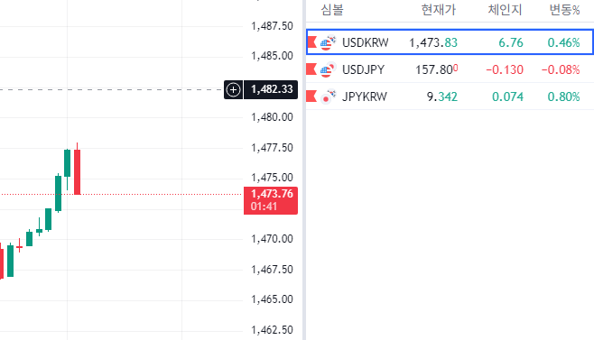Sort watchlist by 변동% column header
Viewport: 594px width, 340px height.
[x=564, y=10]
